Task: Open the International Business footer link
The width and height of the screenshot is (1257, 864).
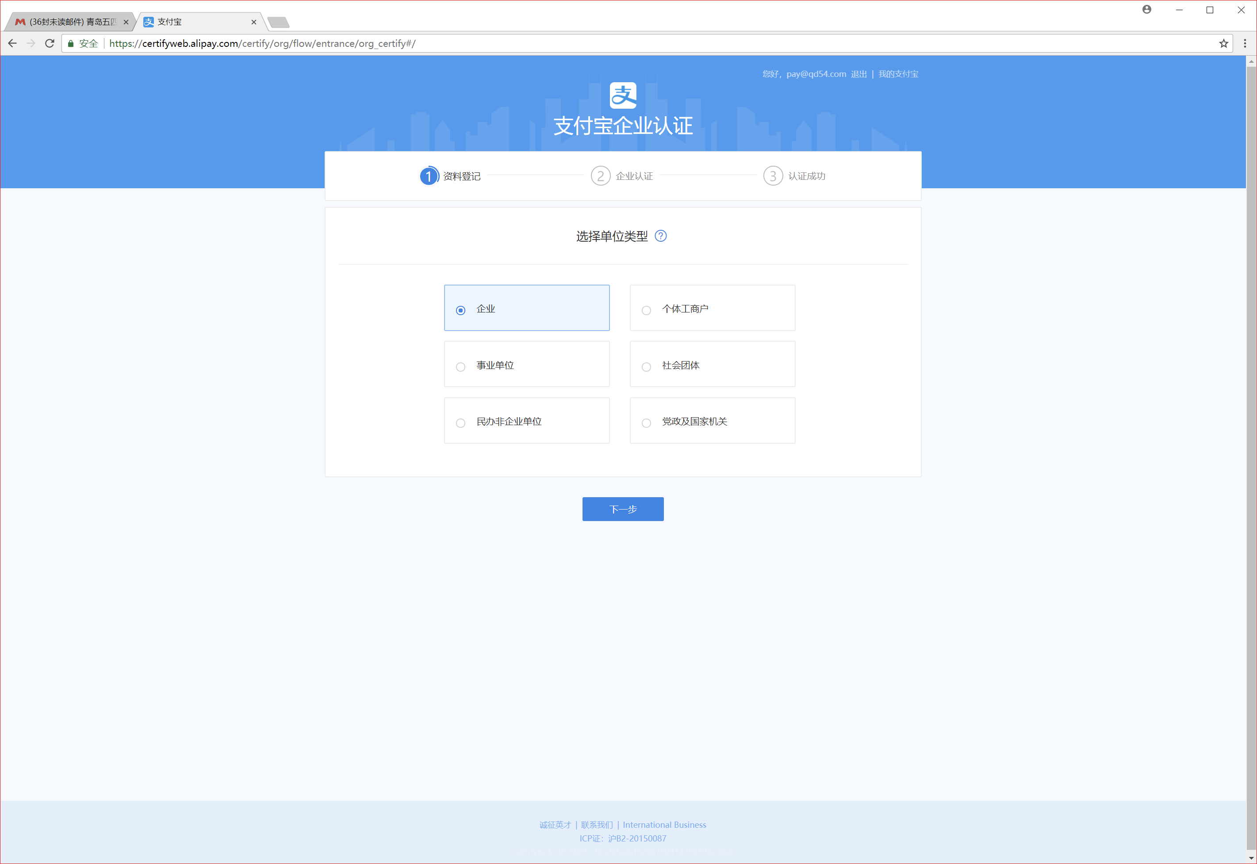Action: [x=664, y=825]
